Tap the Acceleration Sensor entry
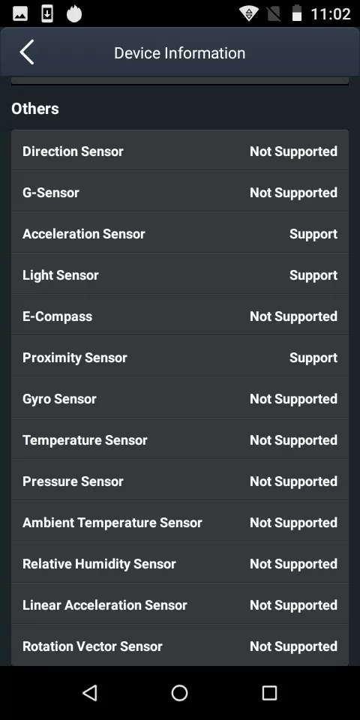 [x=180, y=234]
